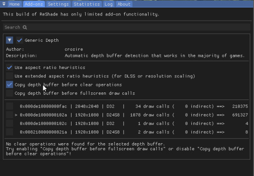Viewport: 254px width, 176px height.
Task: Enable extended aspect ratio heuristics for DLSS
Action: [x=9, y=76]
